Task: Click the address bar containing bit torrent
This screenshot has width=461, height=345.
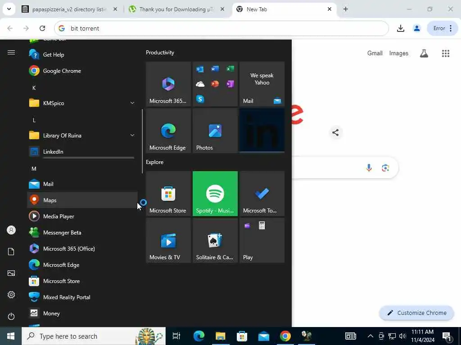Action: (x=221, y=28)
